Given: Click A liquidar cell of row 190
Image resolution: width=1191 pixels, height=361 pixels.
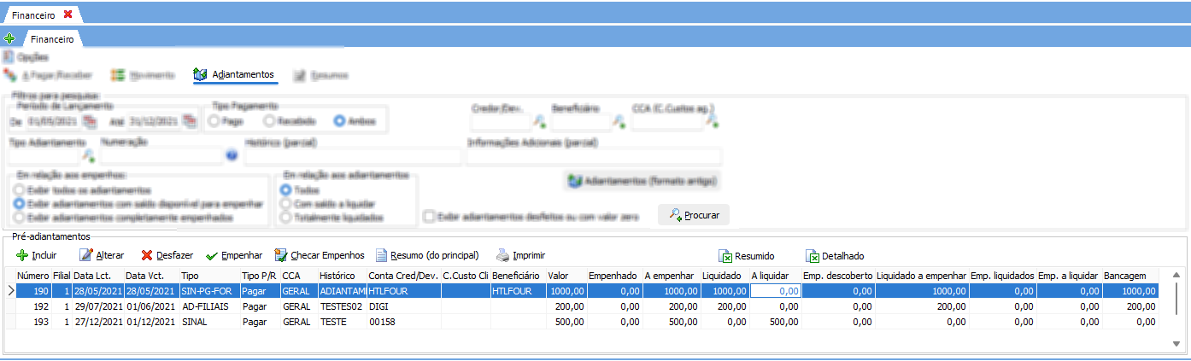Looking at the screenshot, I should click(775, 291).
